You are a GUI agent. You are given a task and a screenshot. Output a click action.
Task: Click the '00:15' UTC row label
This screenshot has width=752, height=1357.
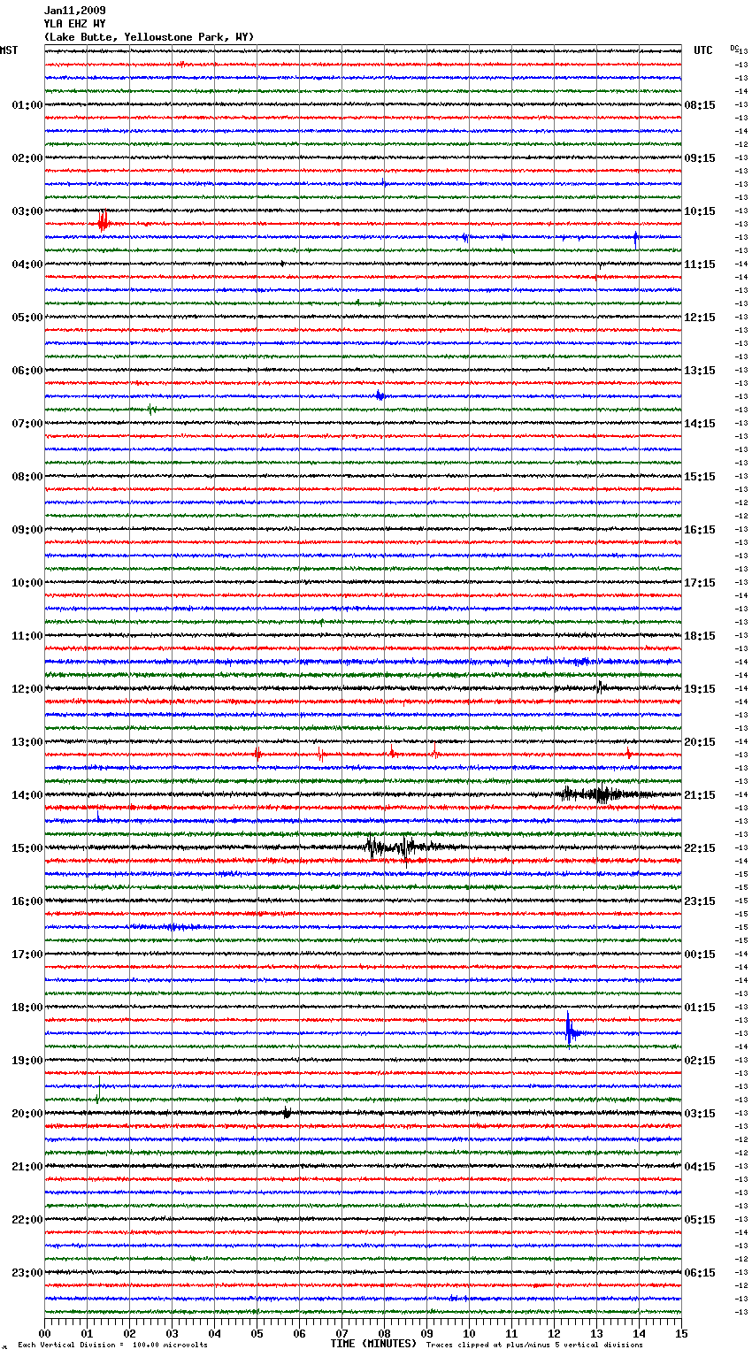point(700,954)
